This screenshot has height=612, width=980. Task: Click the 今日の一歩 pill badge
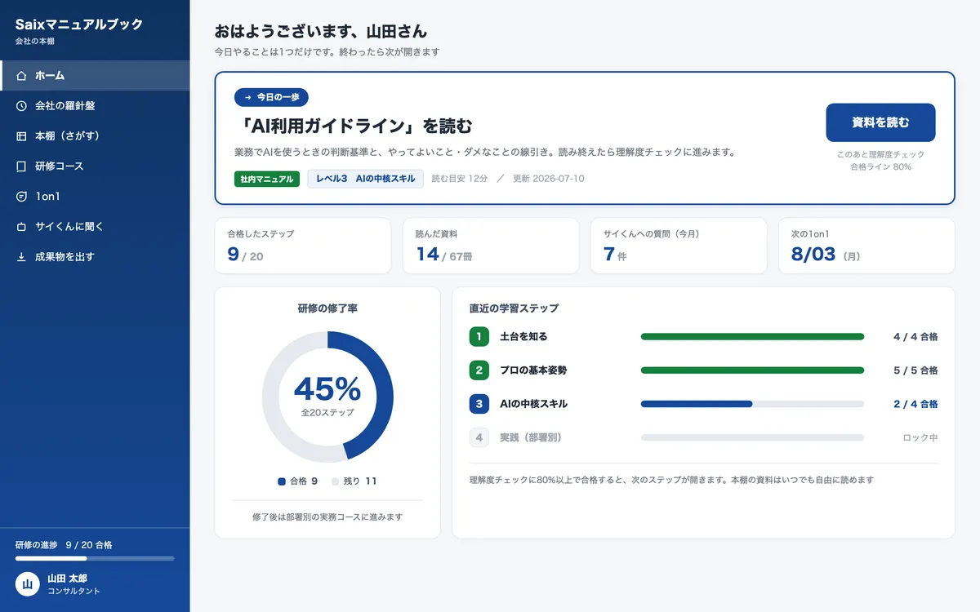(x=271, y=97)
